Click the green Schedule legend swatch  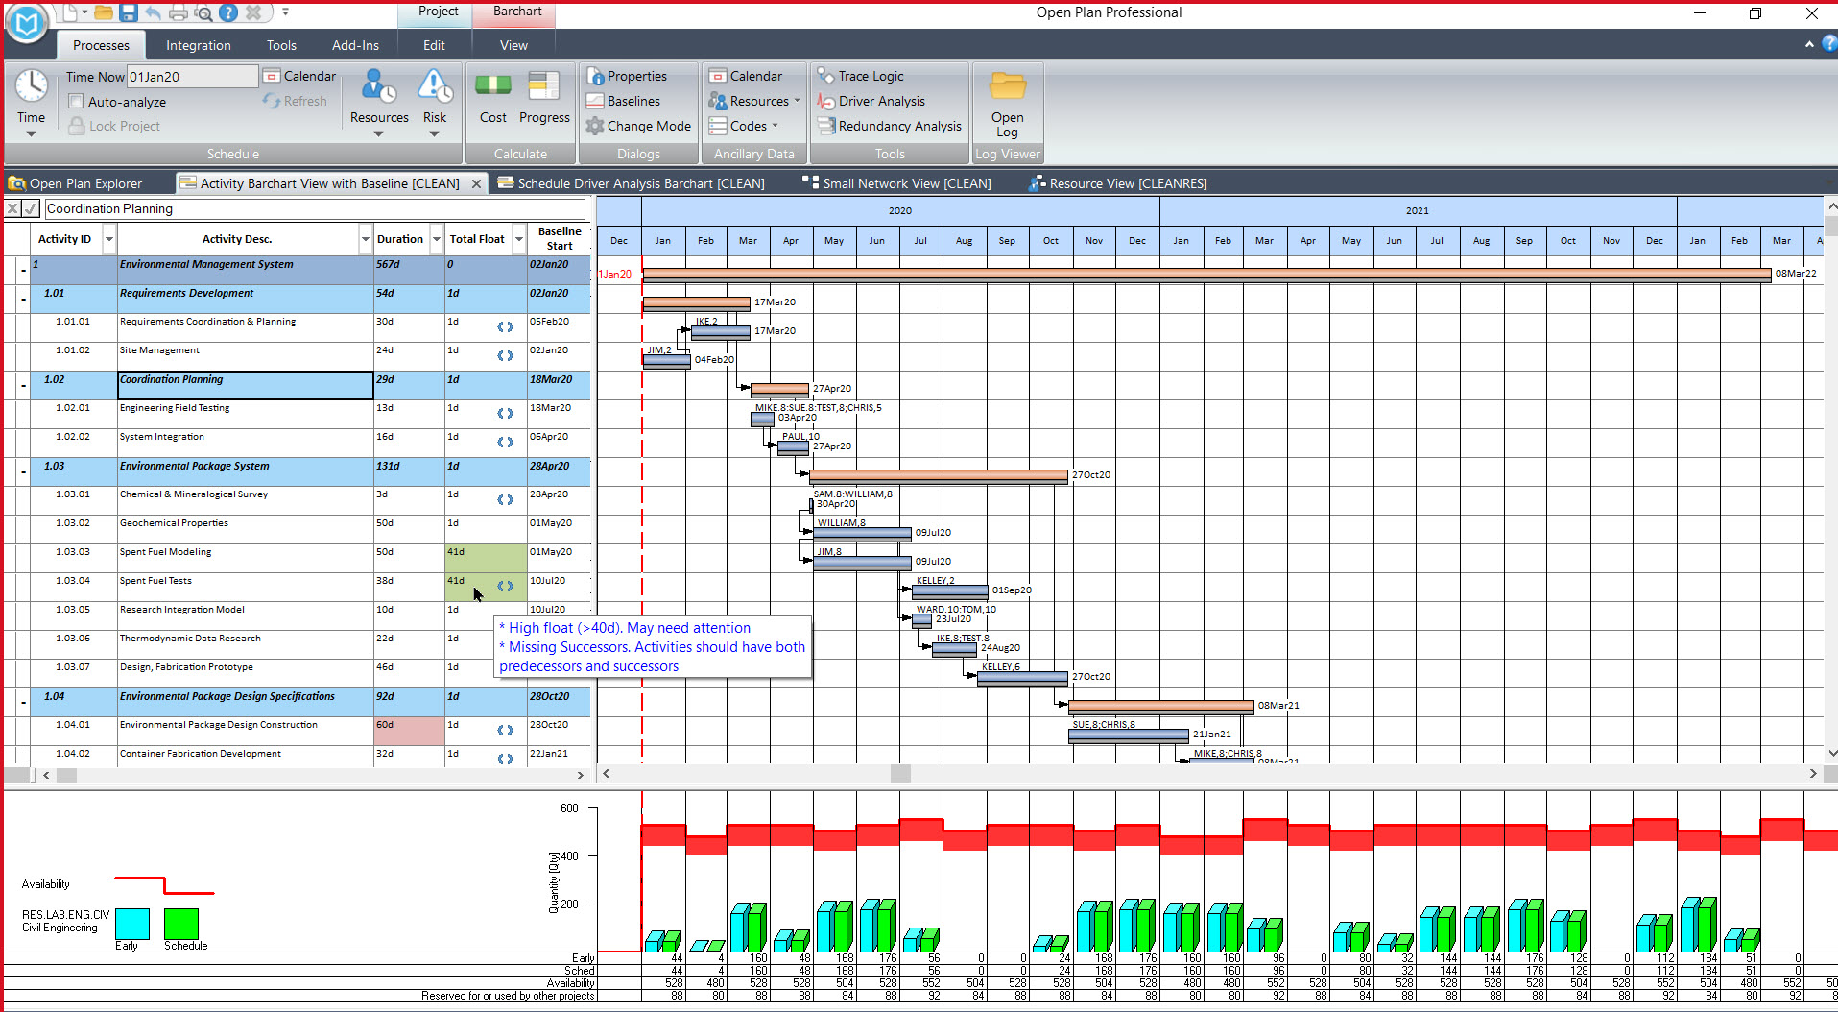180,924
